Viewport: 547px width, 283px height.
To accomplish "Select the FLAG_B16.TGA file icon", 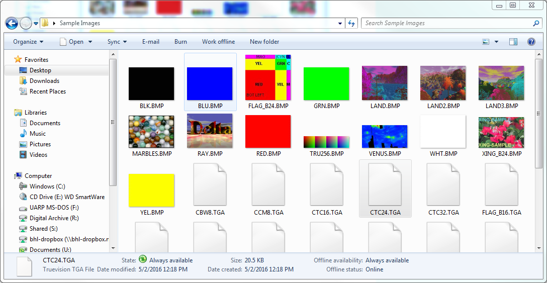I will 502,185.
